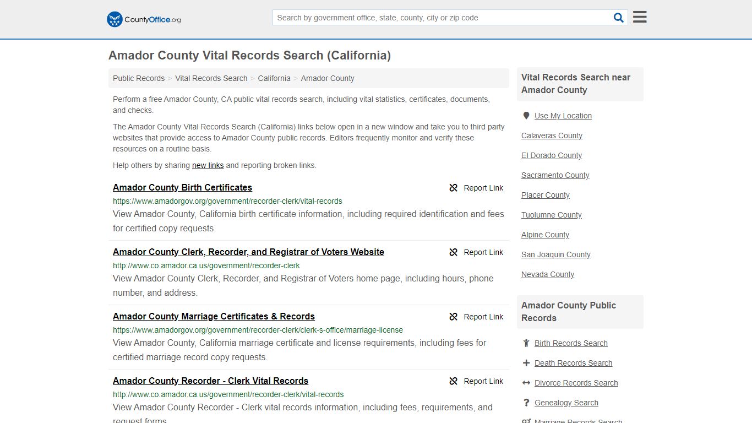Open Nevada County link
752x423 pixels.
pos(548,274)
